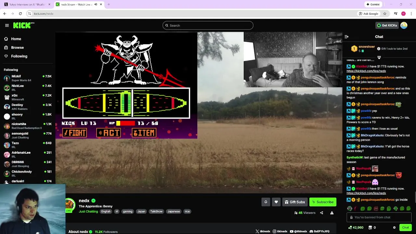Screen dimensions: 416x234
Task: Click snowshoer in the gift leaderboard
Action: [x=367, y=47]
